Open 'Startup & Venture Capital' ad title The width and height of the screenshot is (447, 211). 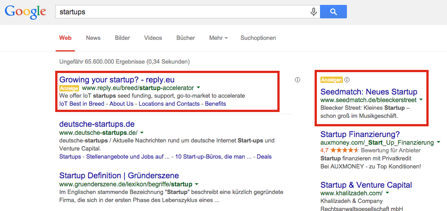pos(366,185)
